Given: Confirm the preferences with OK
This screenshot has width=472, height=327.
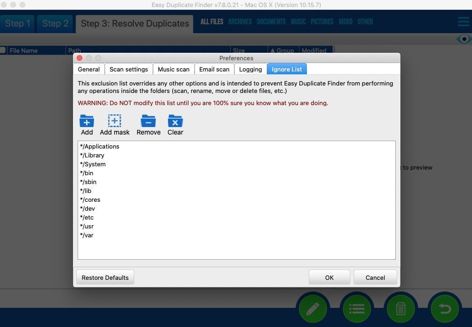Looking at the screenshot, I should pyautogui.click(x=329, y=277).
